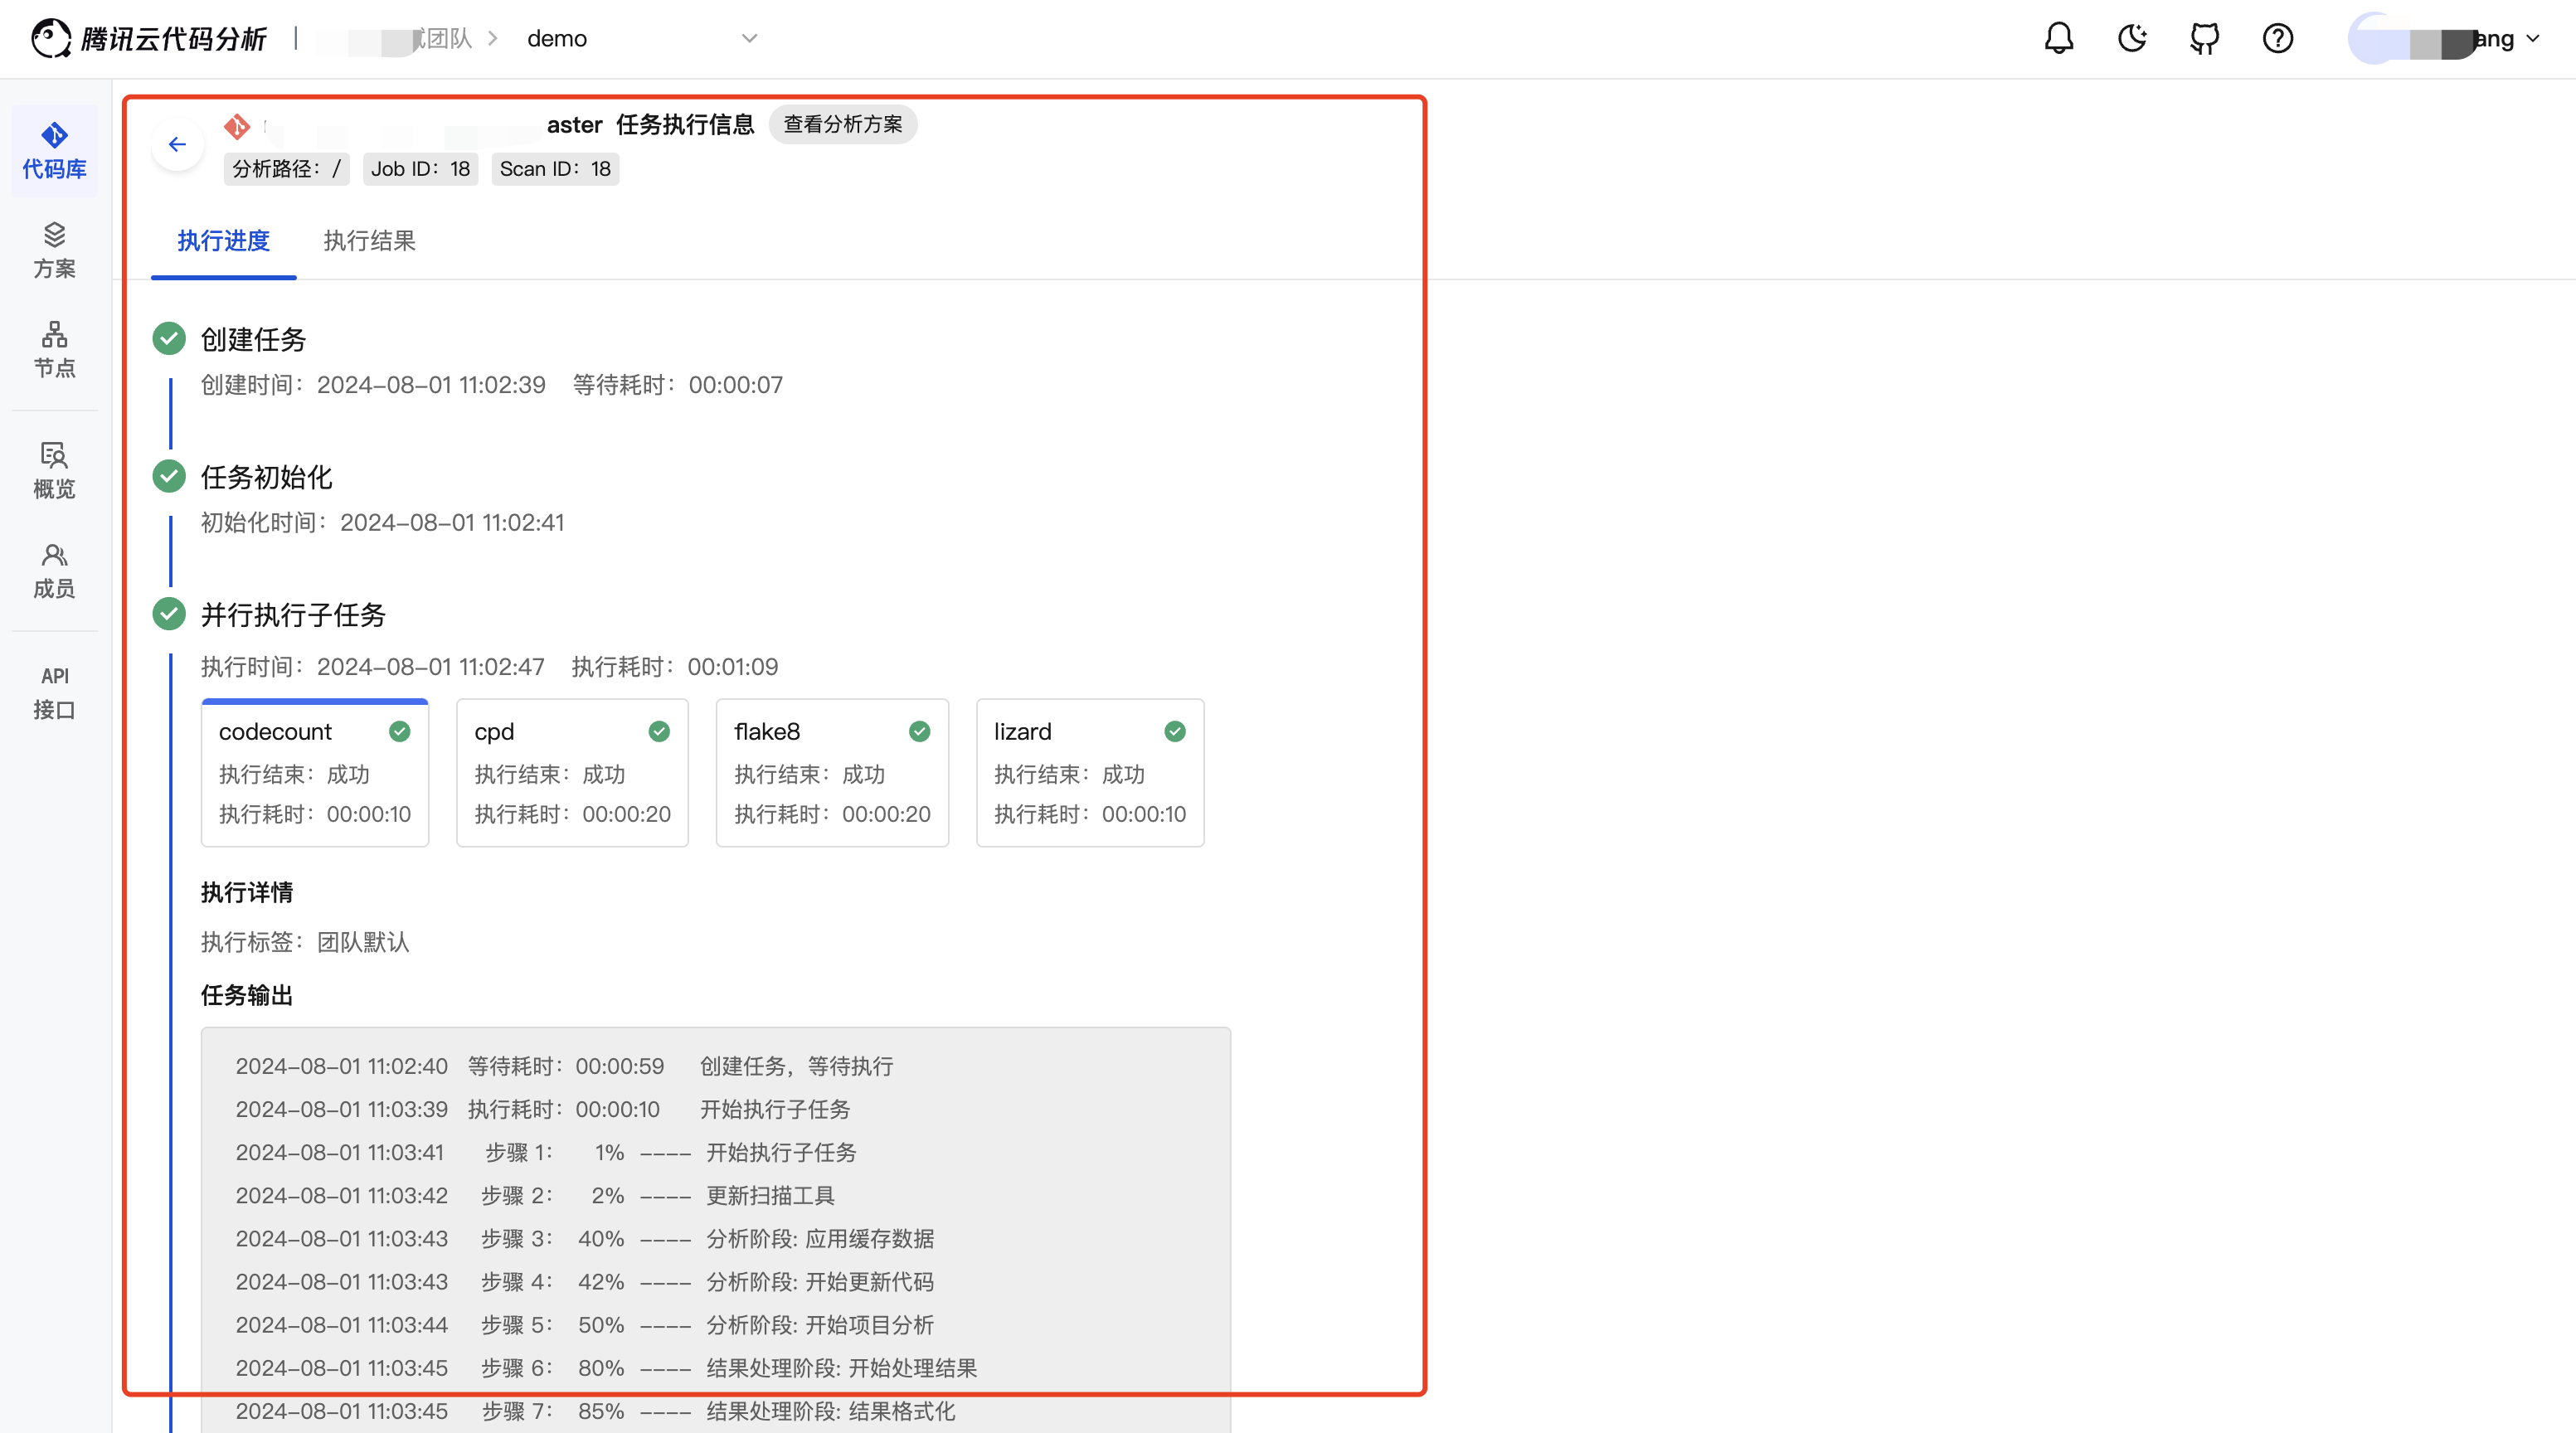The width and height of the screenshot is (2576, 1433).
Task: Click the lizard success check icon
Action: pyautogui.click(x=1175, y=731)
